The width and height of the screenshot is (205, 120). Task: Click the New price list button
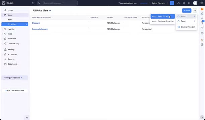(x=187, y=11)
